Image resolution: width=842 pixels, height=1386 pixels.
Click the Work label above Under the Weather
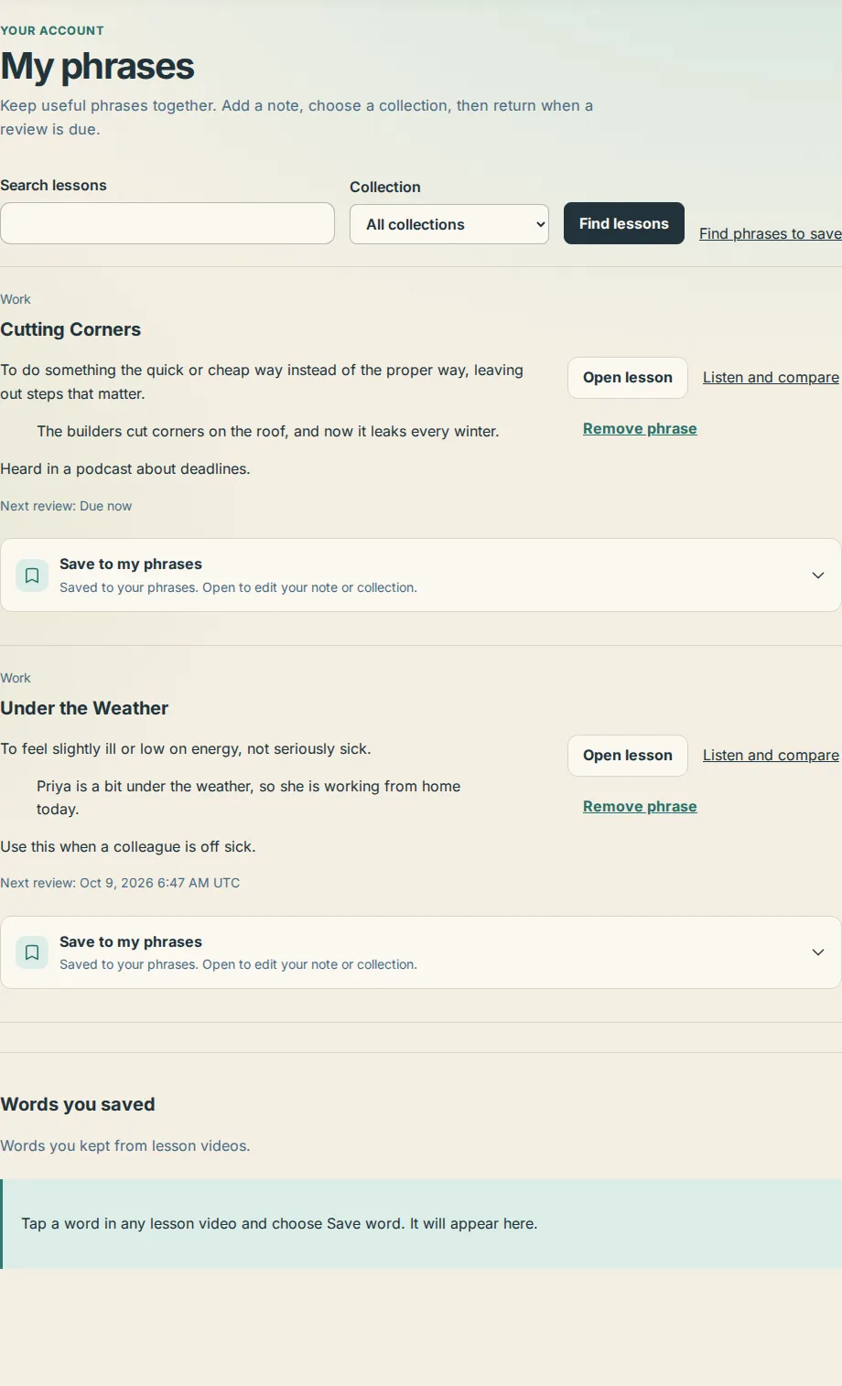pyautogui.click(x=16, y=678)
